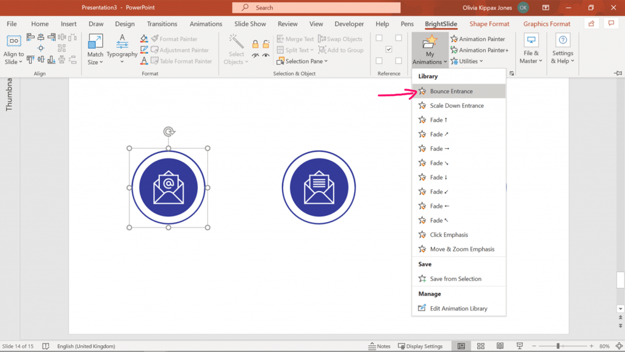Click the crossed eye hide-object toggle
Image resolution: width=625 pixels, height=352 pixels.
point(255,56)
